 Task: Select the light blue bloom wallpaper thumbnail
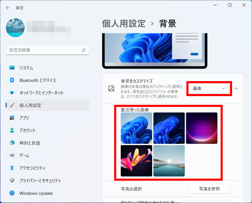click(x=136, y=128)
